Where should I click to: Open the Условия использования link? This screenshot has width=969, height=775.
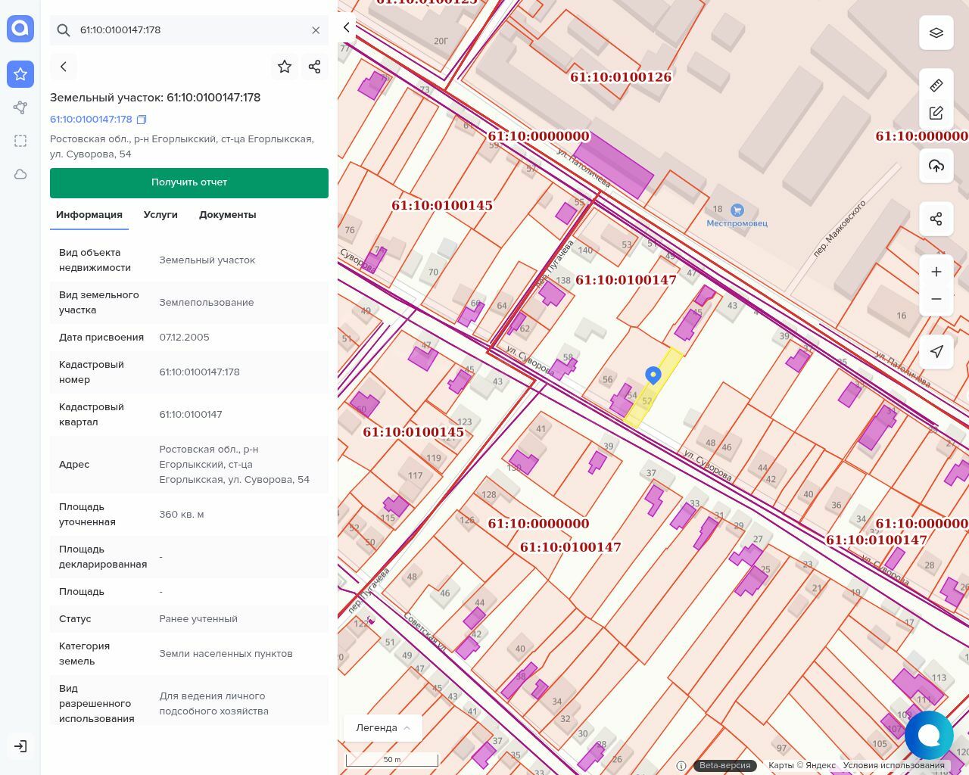893,765
